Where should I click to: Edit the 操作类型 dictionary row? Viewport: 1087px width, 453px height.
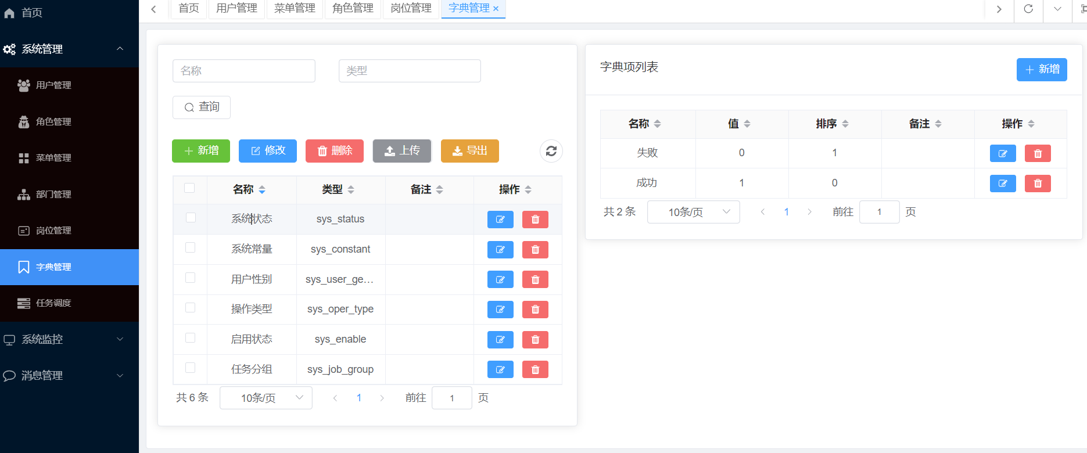(x=500, y=310)
